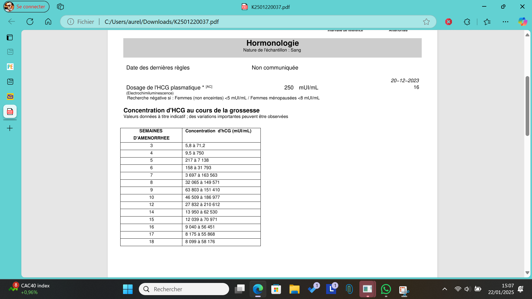
Task: Launch the Copilot icon in toolbar
Action: coord(523,22)
